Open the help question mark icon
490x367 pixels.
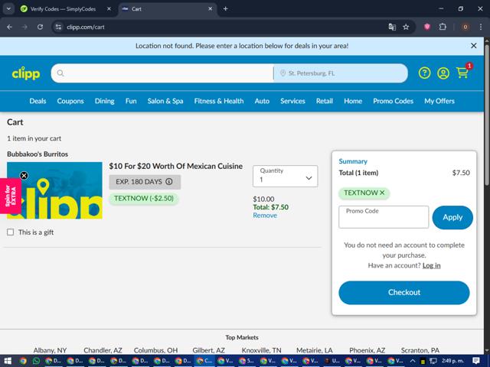424,73
